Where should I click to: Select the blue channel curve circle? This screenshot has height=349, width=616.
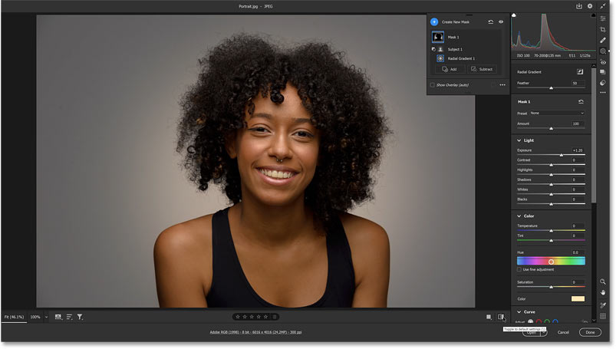(555, 322)
